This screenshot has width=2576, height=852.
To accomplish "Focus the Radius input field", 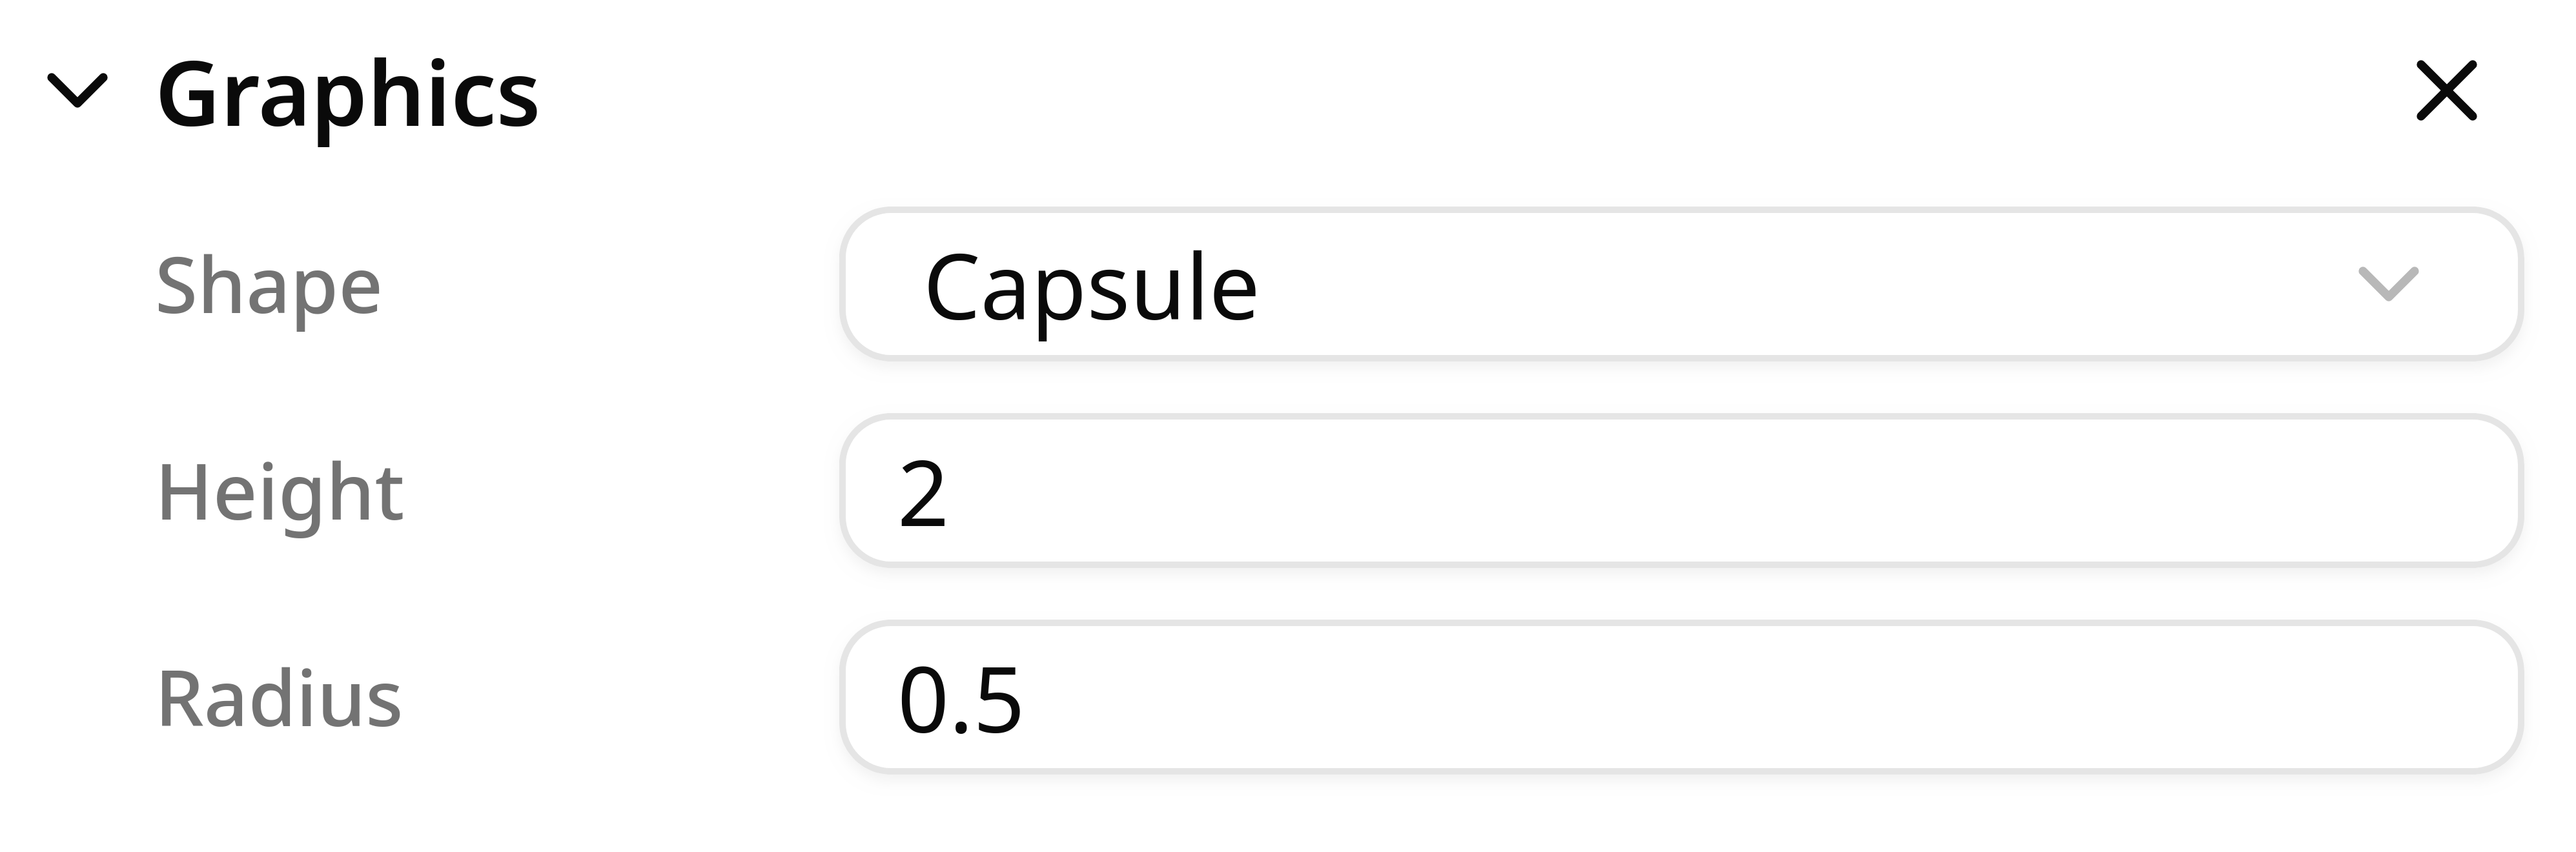I will 1680,698.
